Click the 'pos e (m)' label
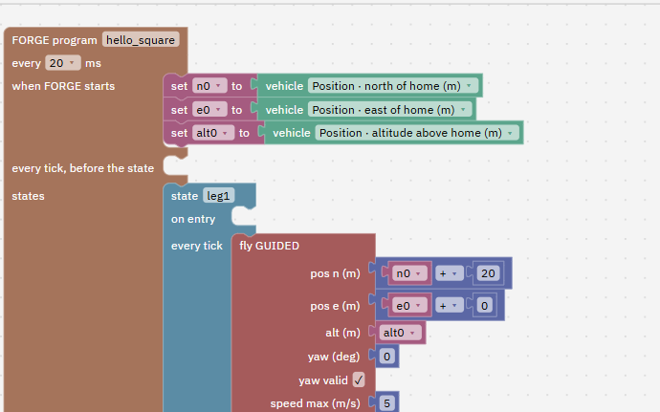660x412 pixels. (335, 306)
